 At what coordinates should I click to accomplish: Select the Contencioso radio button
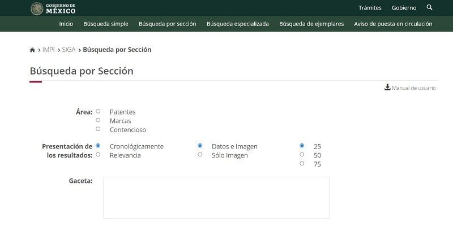pyautogui.click(x=98, y=129)
